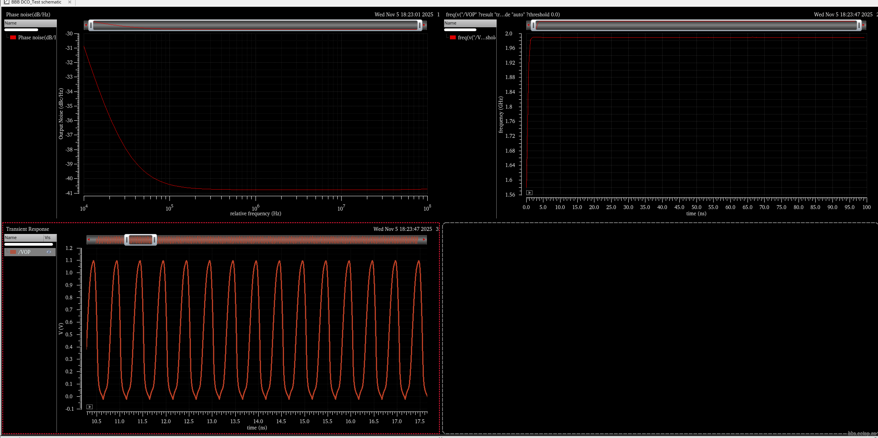Click the Phase noise(dB/Hz) subwindow title
The height and width of the screenshot is (438, 878).
tap(28, 14)
